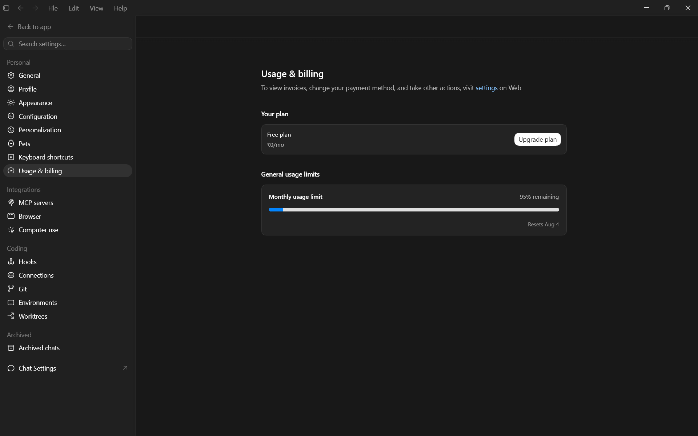Image resolution: width=698 pixels, height=436 pixels.
Task: Open Computer use settings label
Action: [39, 230]
